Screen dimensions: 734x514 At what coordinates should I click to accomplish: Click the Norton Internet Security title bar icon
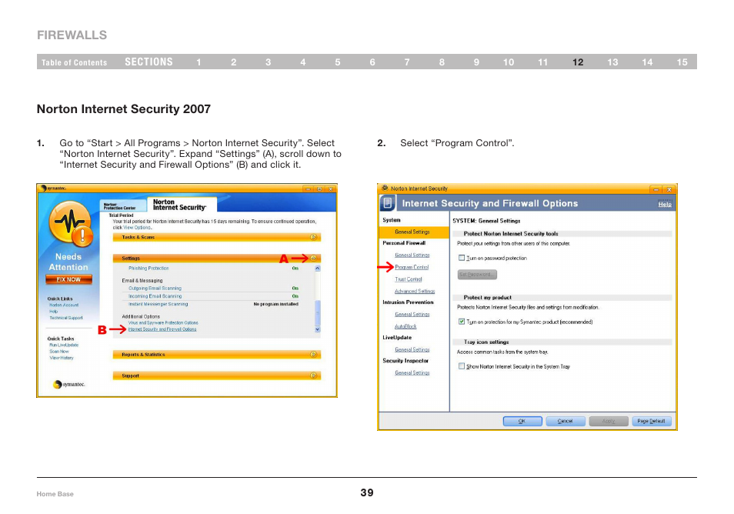click(x=385, y=189)
